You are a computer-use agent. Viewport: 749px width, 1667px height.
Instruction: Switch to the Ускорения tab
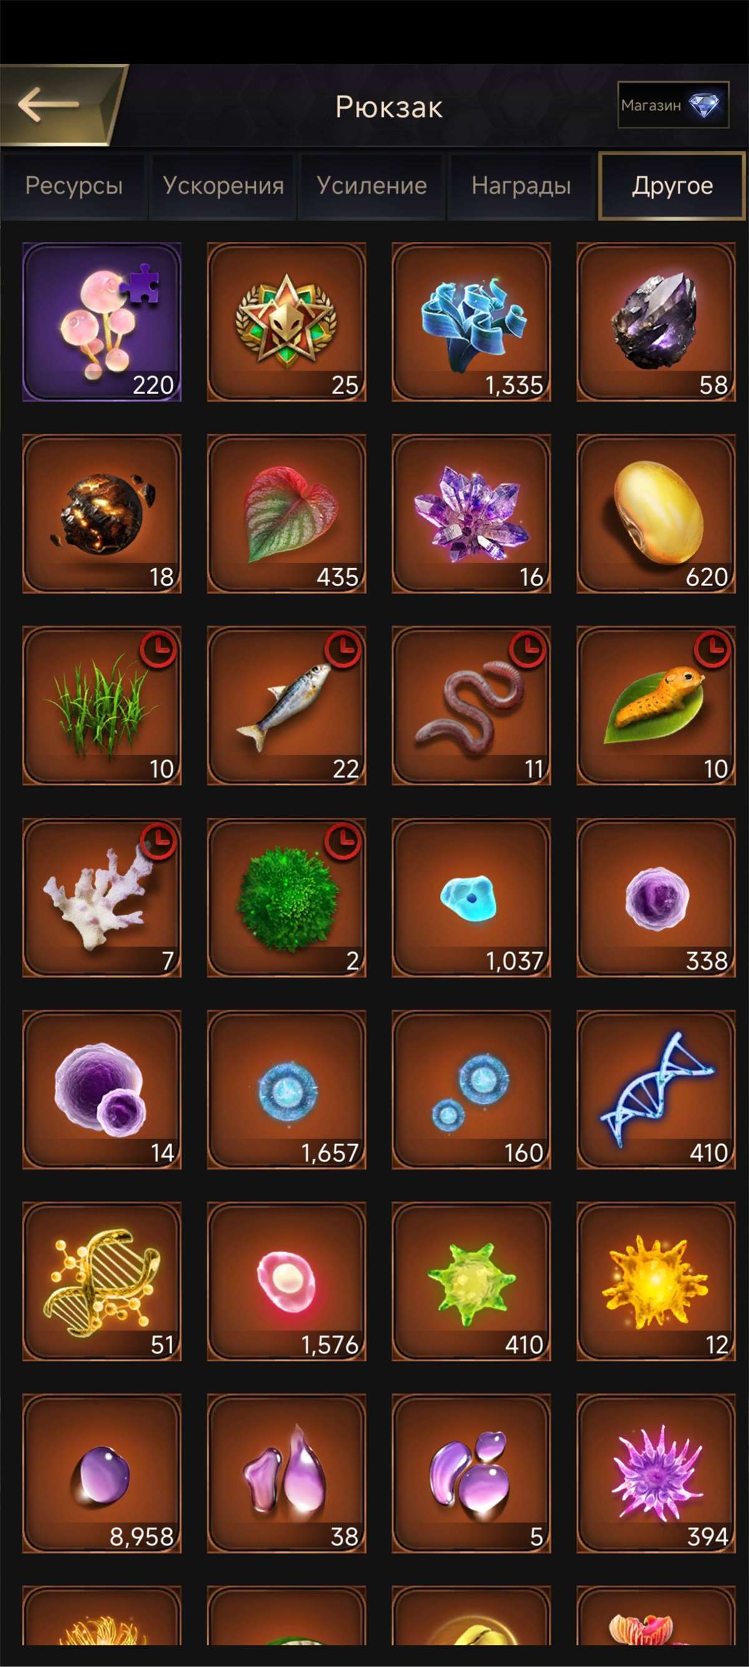coord(223,186)
